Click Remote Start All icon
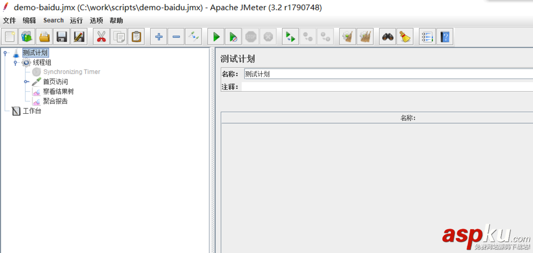This screenshot has width=533, height=253. tap(290, 36)
